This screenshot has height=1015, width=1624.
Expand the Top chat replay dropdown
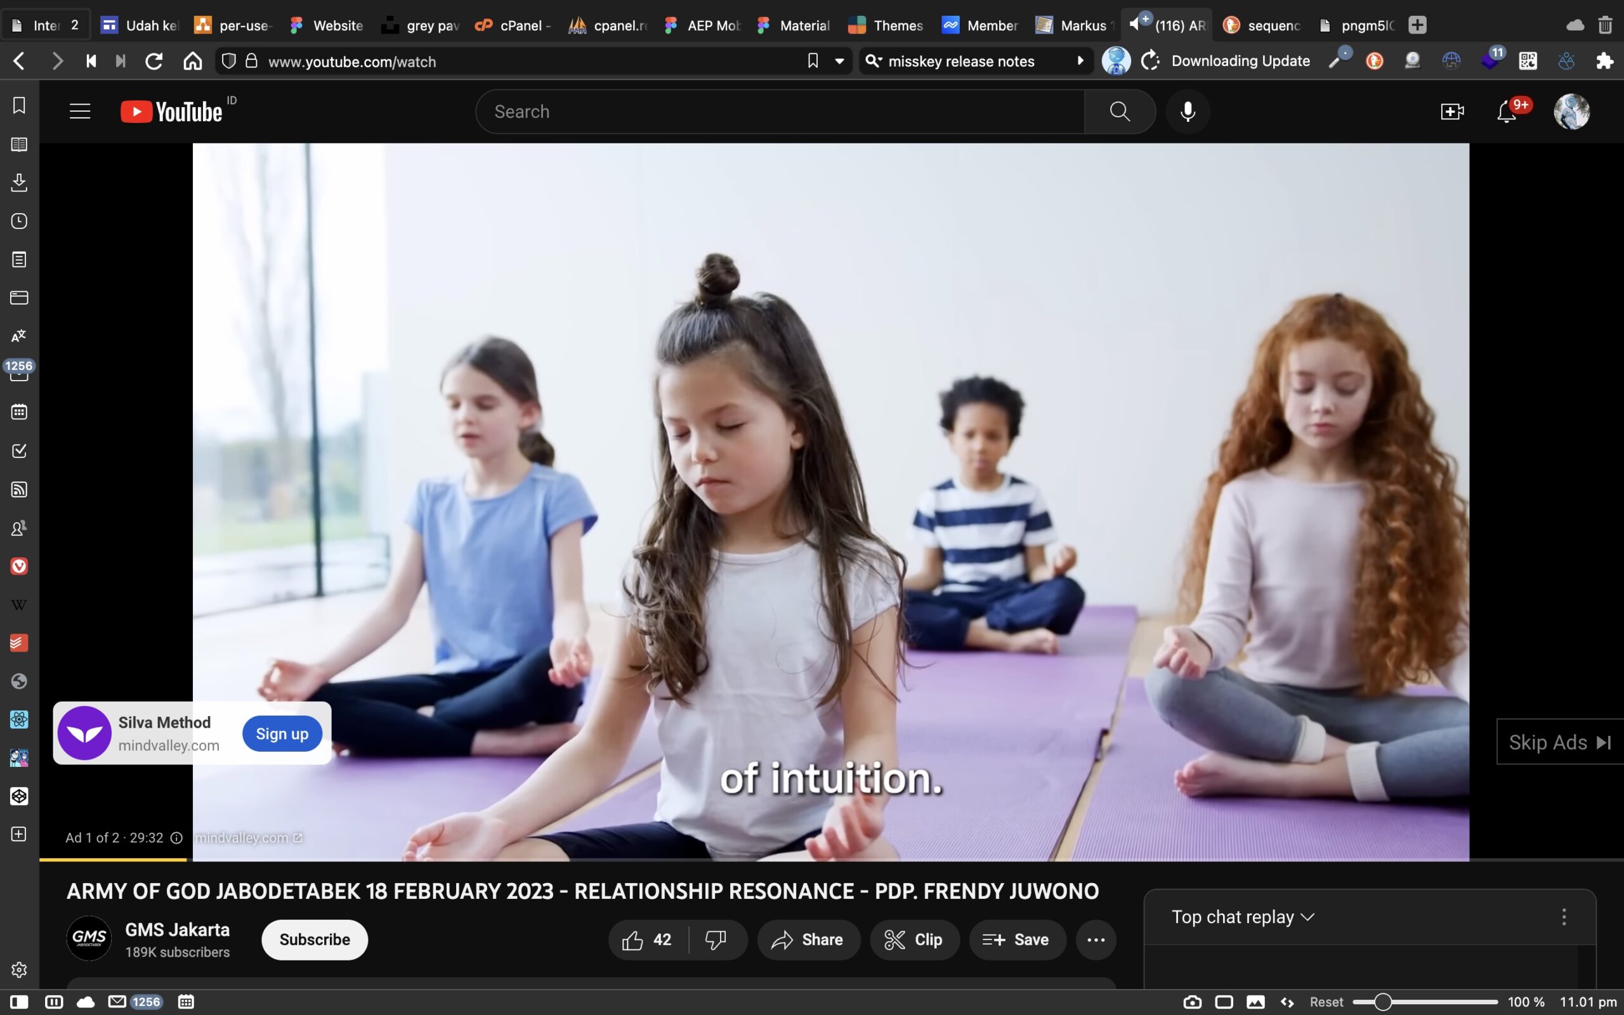click(1242, 917)
